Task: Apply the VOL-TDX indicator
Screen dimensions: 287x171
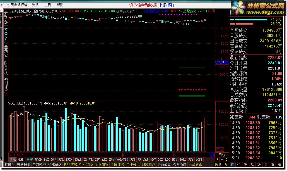Action: tap(122, 160)
